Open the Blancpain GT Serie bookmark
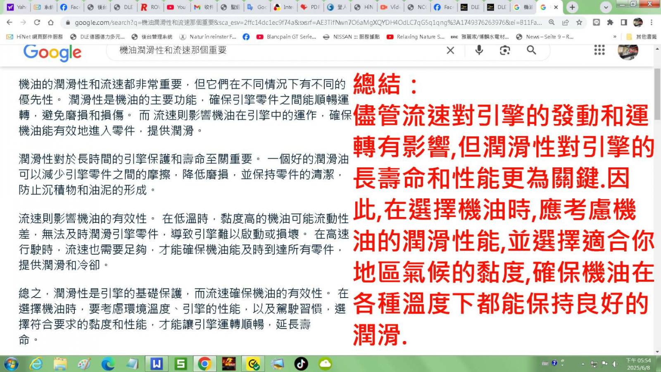 (286, 37)
